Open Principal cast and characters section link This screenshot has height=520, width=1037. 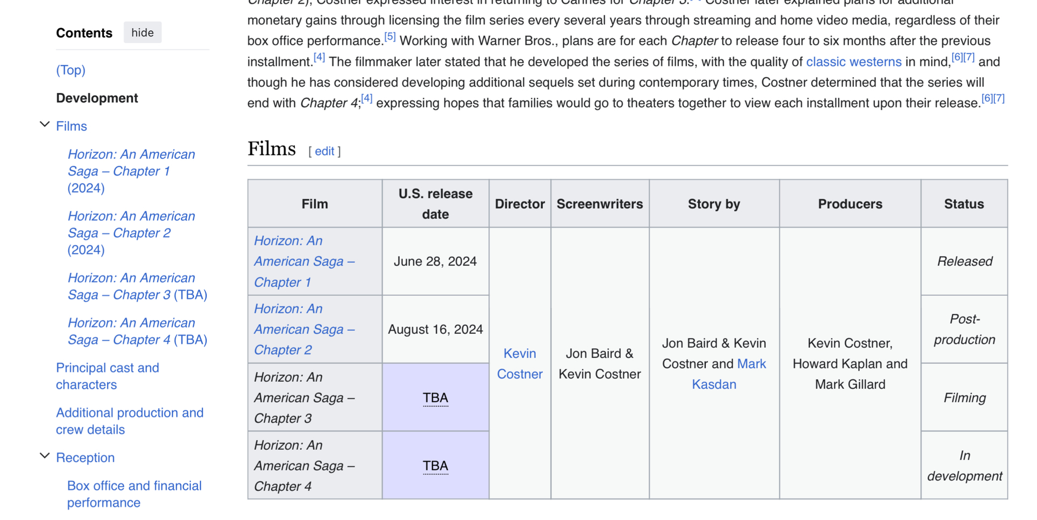click(x=107, y=376)
